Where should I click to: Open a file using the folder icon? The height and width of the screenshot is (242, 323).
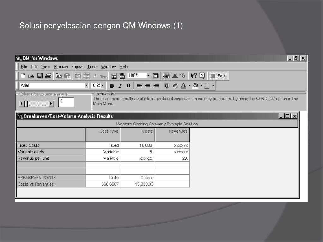[31, 76]
